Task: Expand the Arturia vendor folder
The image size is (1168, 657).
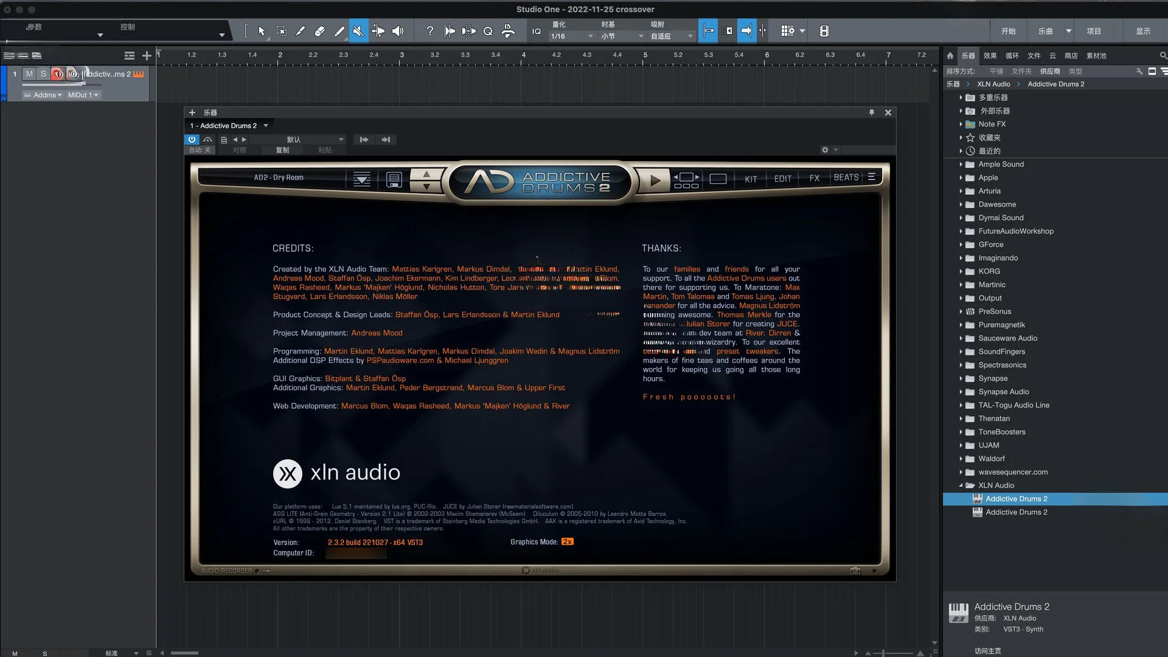Action: (x=961, y=191)
